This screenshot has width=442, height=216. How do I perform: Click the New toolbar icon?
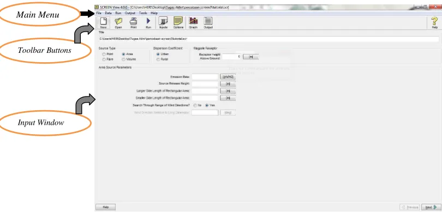point(103,22)
